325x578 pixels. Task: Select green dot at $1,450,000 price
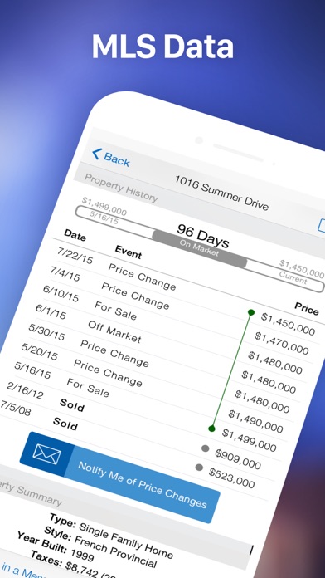[x=251, y=312]
